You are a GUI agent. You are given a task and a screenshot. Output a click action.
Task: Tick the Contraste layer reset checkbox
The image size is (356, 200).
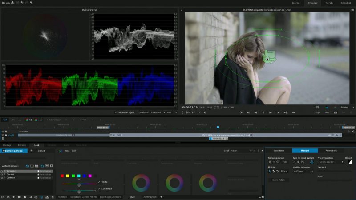[x=38, y=178]
